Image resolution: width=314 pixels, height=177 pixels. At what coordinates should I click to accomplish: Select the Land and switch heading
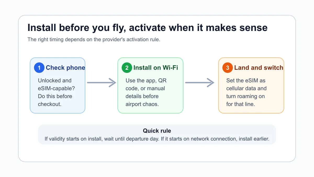tap(259, 68)
